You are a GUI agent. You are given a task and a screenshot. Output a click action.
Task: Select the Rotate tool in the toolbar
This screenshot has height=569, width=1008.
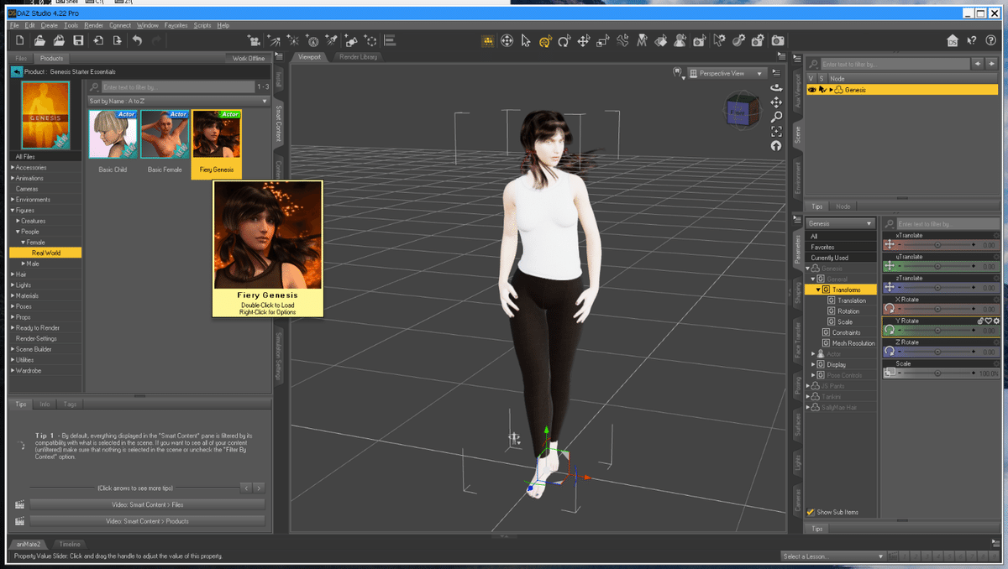tap(564, 40)
